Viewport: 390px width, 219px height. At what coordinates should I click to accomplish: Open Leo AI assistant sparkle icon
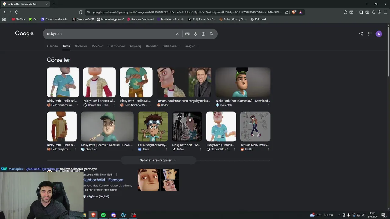(373, 12)
